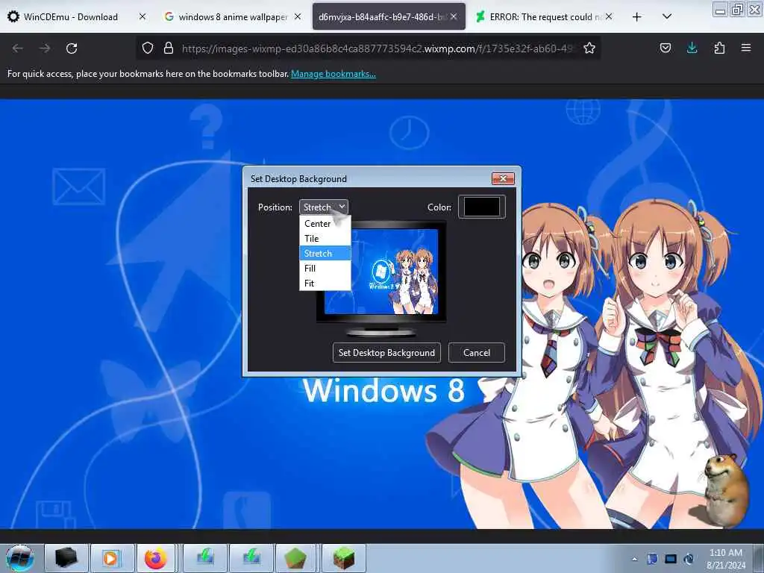Open the black box taskbar app
The image size is (764, 573).
click(66, 558)
